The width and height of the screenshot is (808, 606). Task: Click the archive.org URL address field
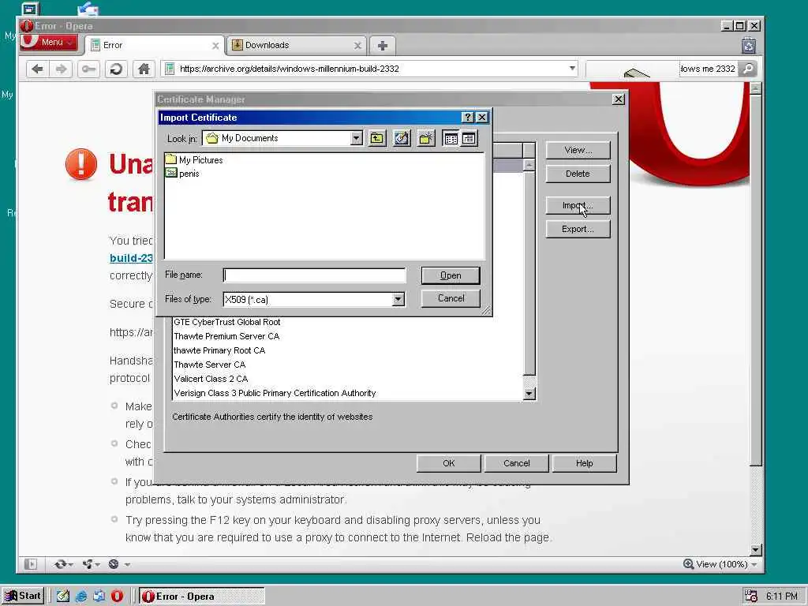[x=371, y=69]
